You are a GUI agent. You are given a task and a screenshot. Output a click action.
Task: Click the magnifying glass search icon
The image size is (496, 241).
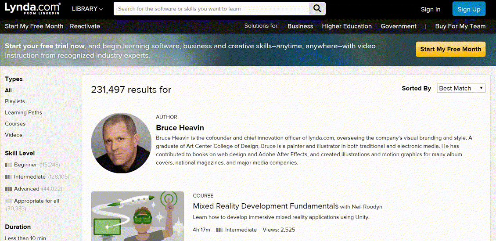tap(317, 9)
